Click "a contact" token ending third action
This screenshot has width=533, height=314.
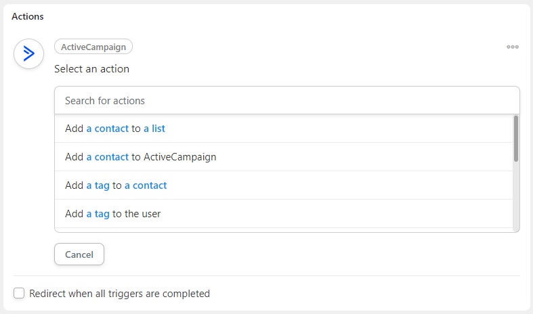(x=146, y=185)
